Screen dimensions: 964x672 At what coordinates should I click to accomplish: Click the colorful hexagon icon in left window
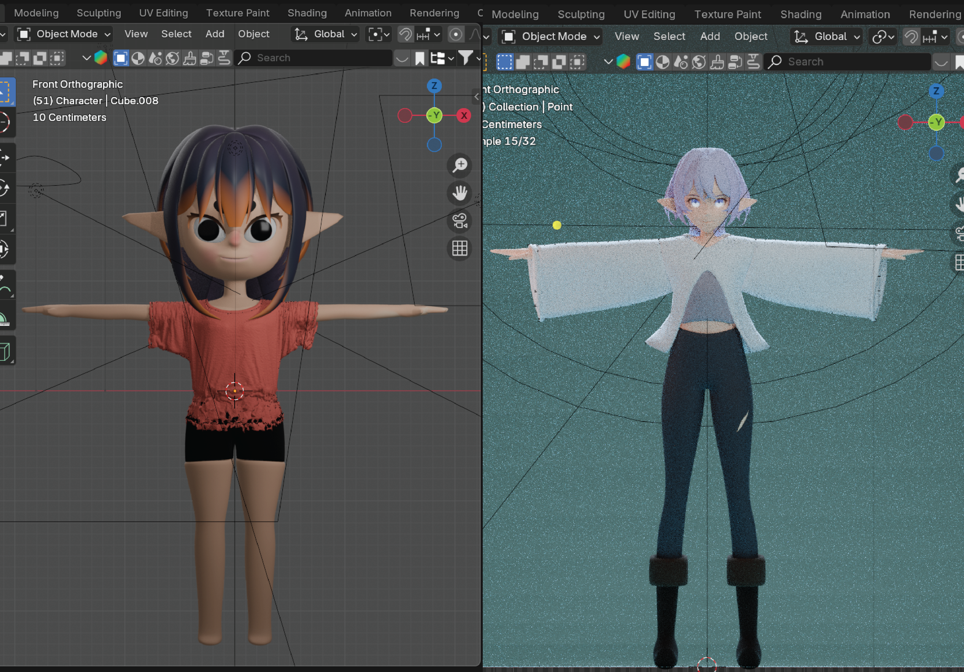101,58
